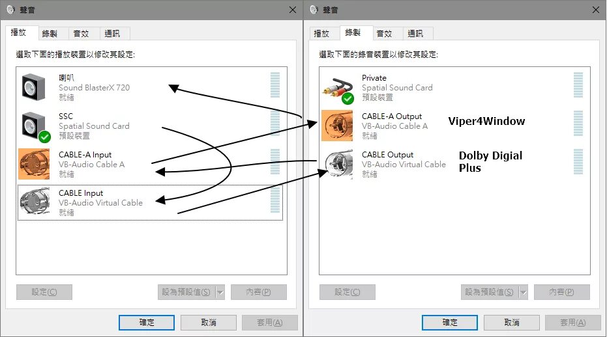The width and height of the screenshot is (607, 337).
Task: Click the gray CABLE Output device icon
Action: point(339,164)
